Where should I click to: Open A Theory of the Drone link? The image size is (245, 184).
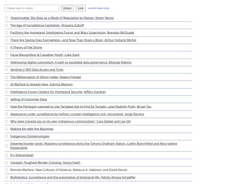pos(26,47)
